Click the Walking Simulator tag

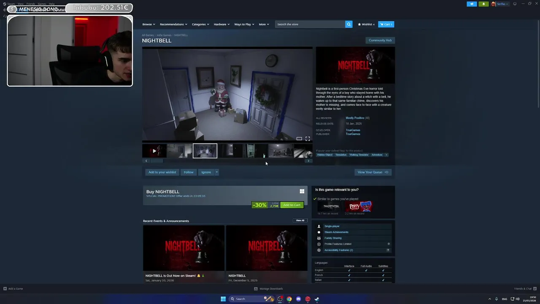(x=359, y=155)
